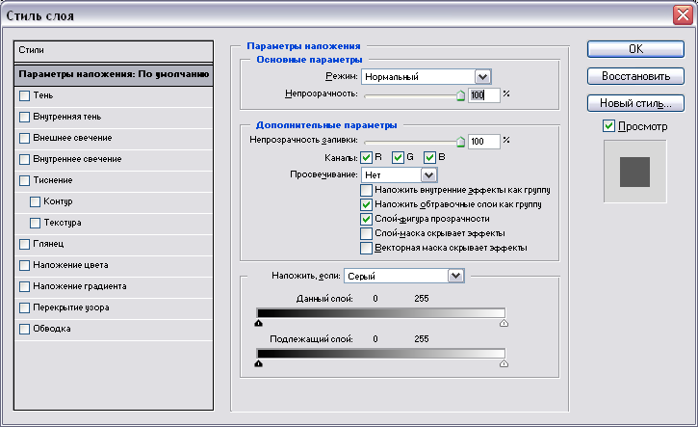Open the Тиснение settings row label
This screenshot has width=698, height=427.
coord(53,180)
